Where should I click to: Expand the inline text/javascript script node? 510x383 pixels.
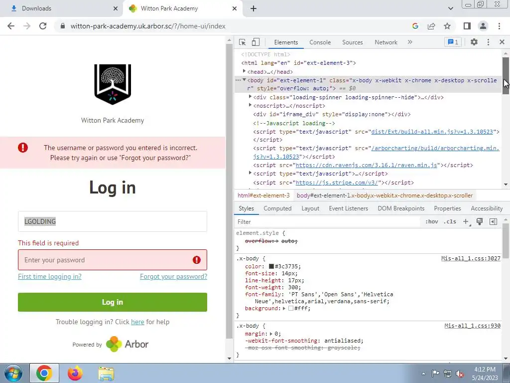pyautogui.click(x=250, y=173)
